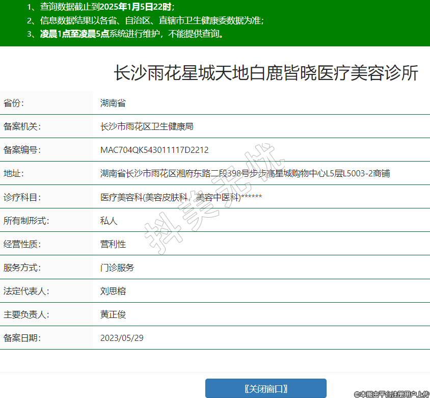The height and width of the screenshot is (398, 430).
Task: Click the clinic name heading
Action: [x=265, y=73]
